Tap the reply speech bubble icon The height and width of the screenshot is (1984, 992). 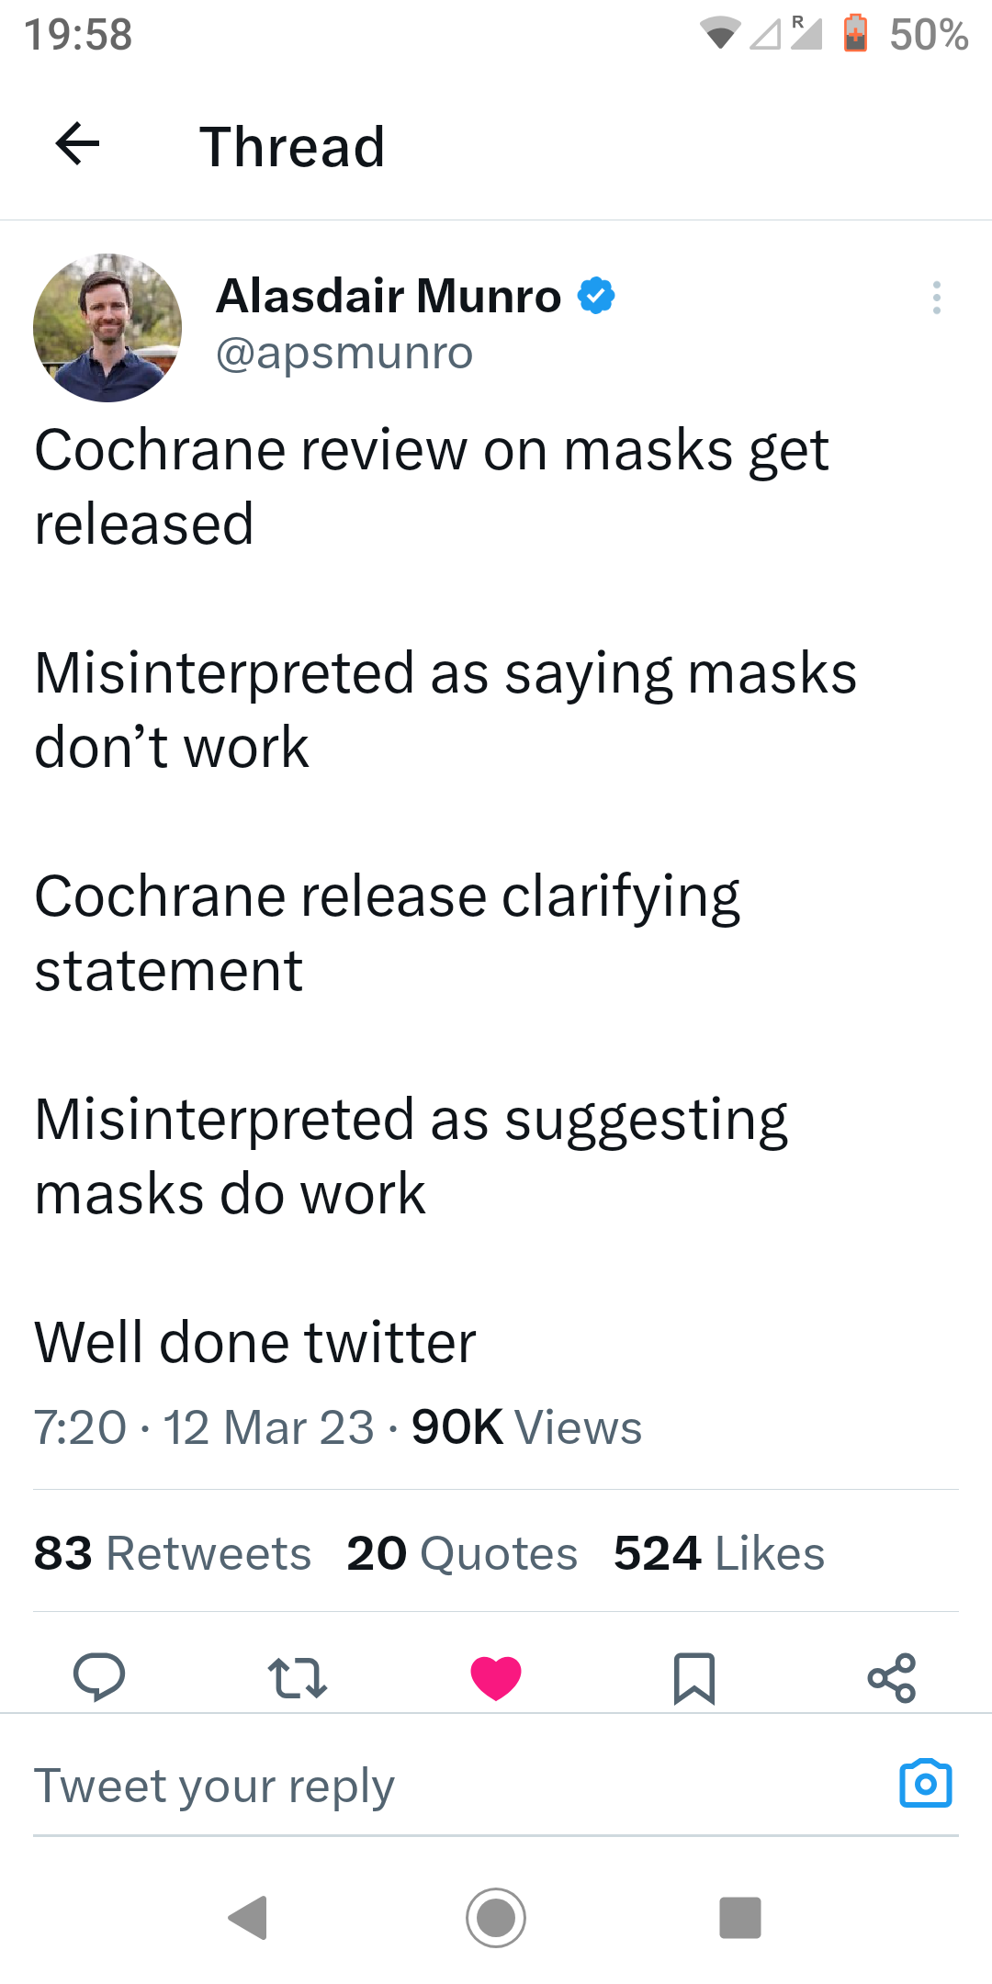pos(99,1677)
